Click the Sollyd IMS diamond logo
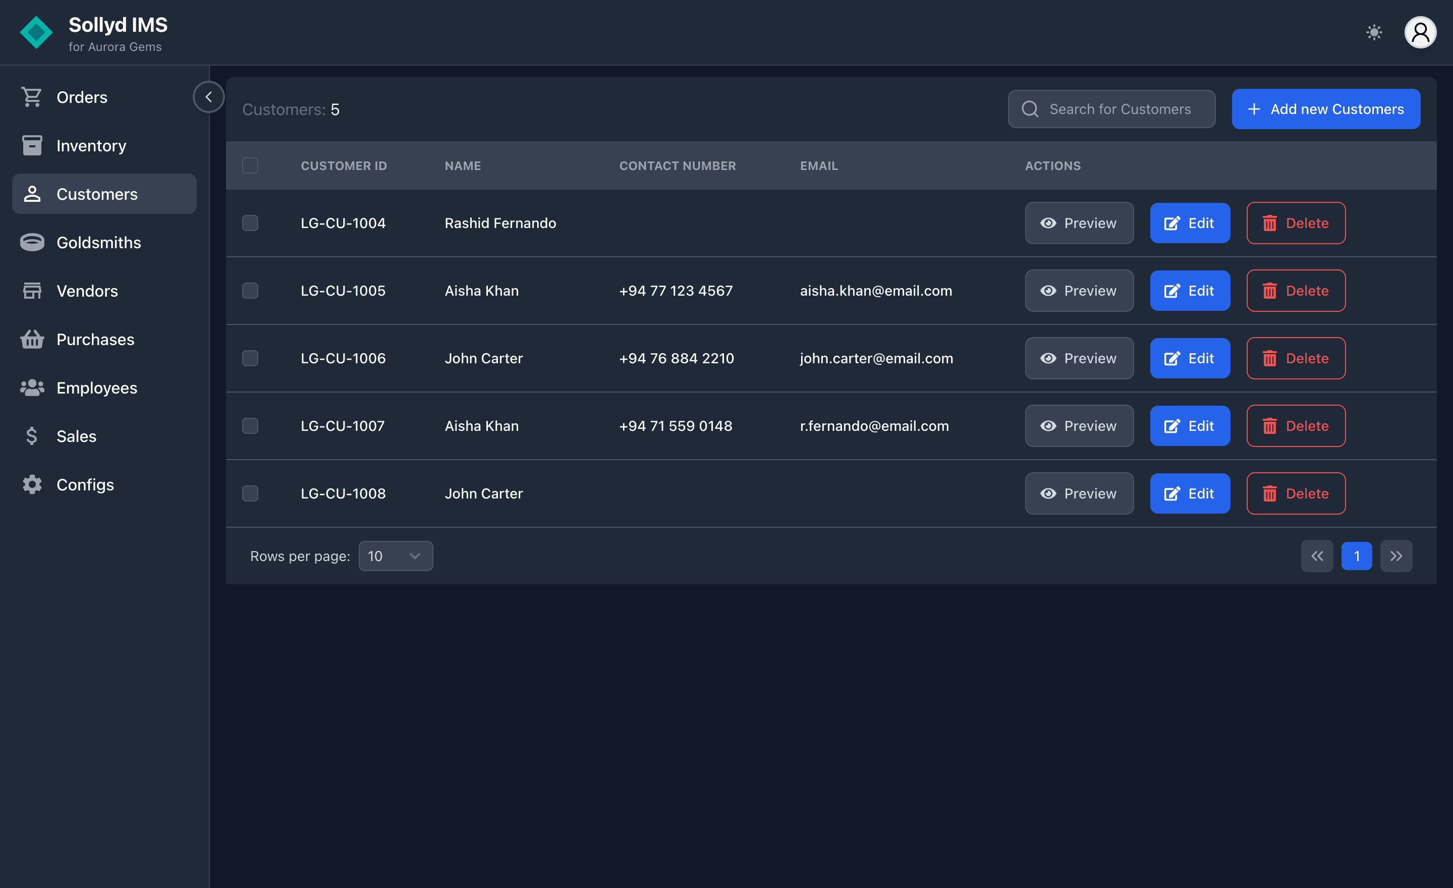This screenshot has width=1453, height=888. [36, 32]
